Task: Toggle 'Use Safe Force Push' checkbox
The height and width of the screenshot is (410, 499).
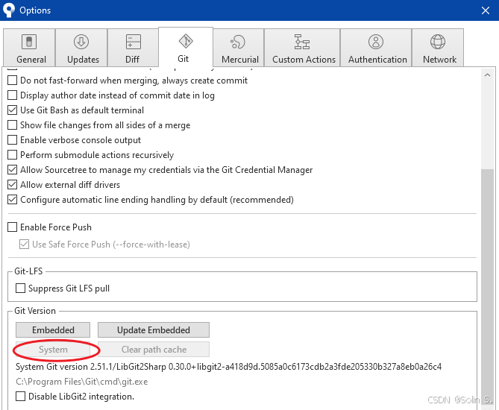Action: tap(24, 245)
